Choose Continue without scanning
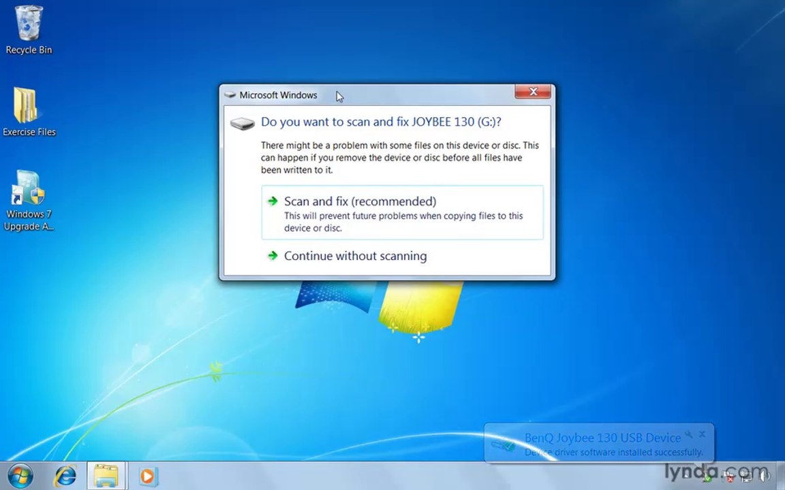Image resolution: width=785 pixels, height=490 pixels. click(402, 256)
